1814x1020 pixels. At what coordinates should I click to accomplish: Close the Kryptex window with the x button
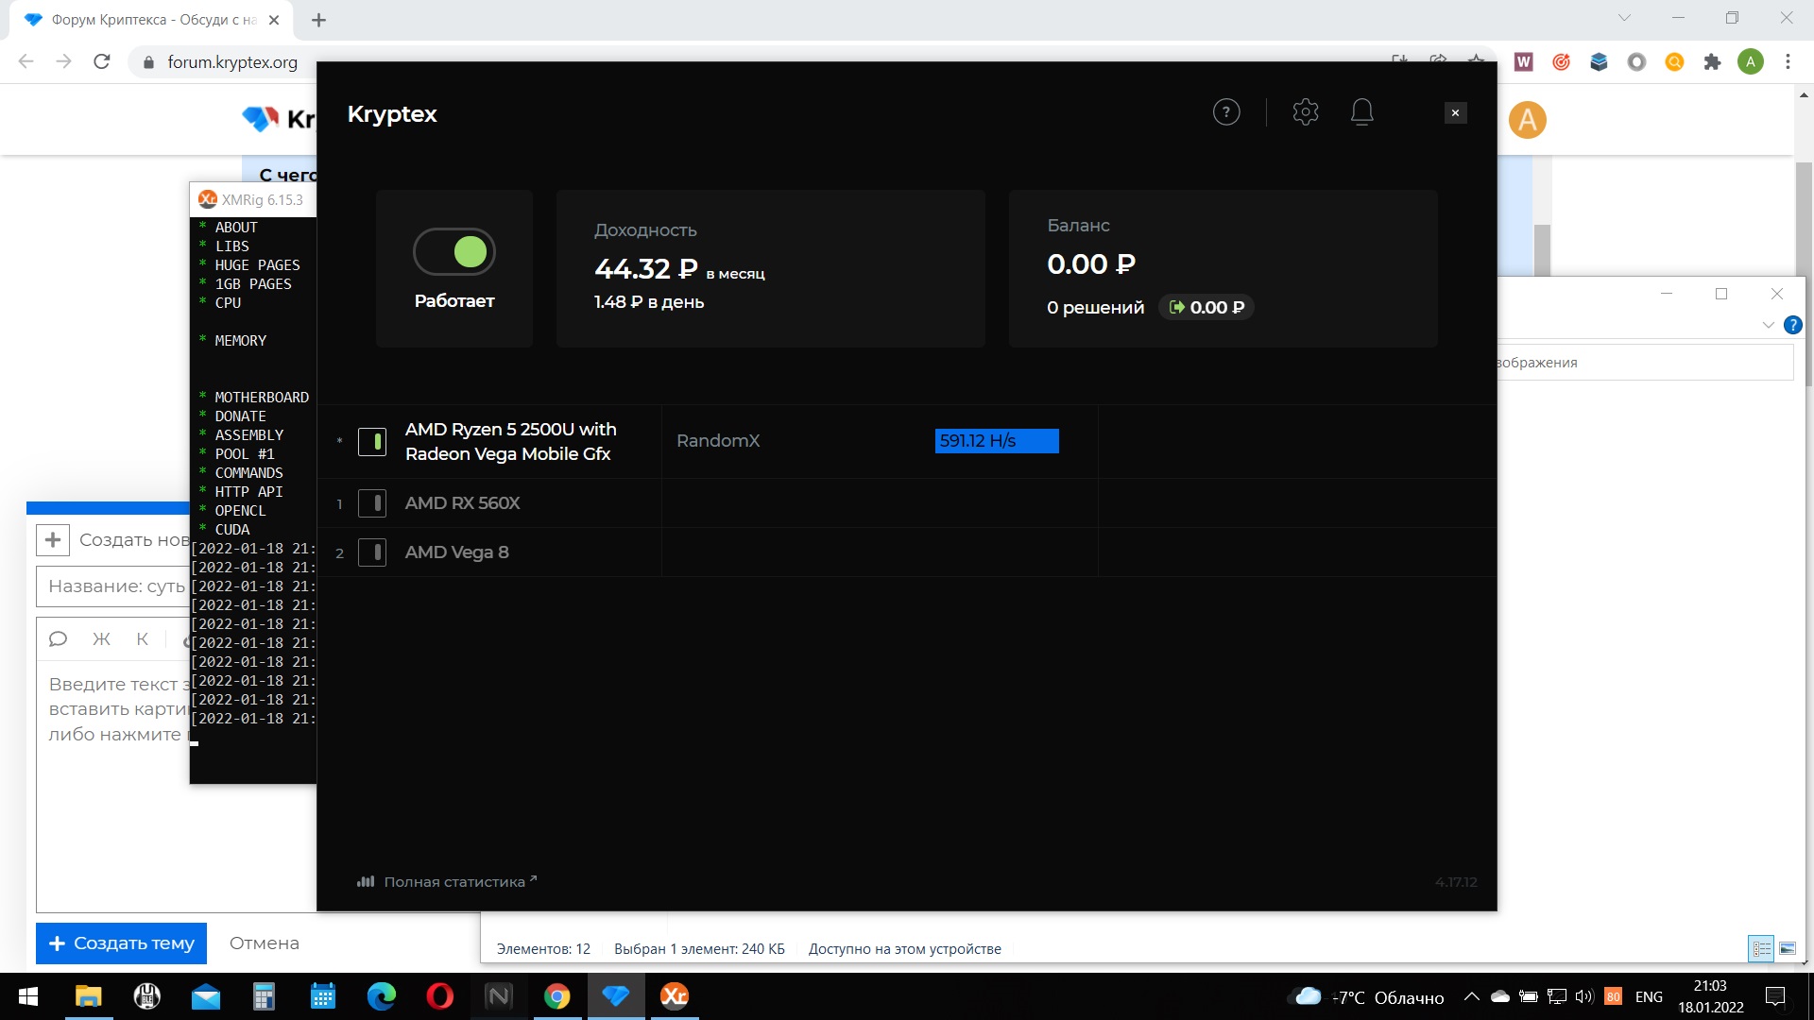click(1455, 112)
